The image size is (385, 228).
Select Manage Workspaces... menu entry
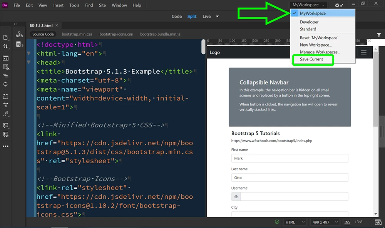(x=323, y=52)
